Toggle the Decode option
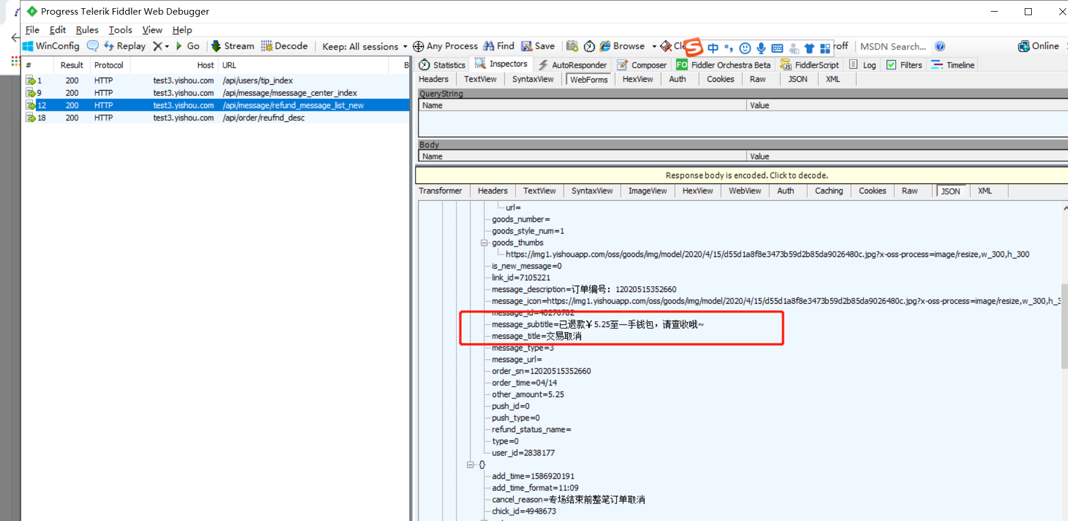Image resolution: width=1068 pixels, height=521 pixels. [x=284, y=46]
